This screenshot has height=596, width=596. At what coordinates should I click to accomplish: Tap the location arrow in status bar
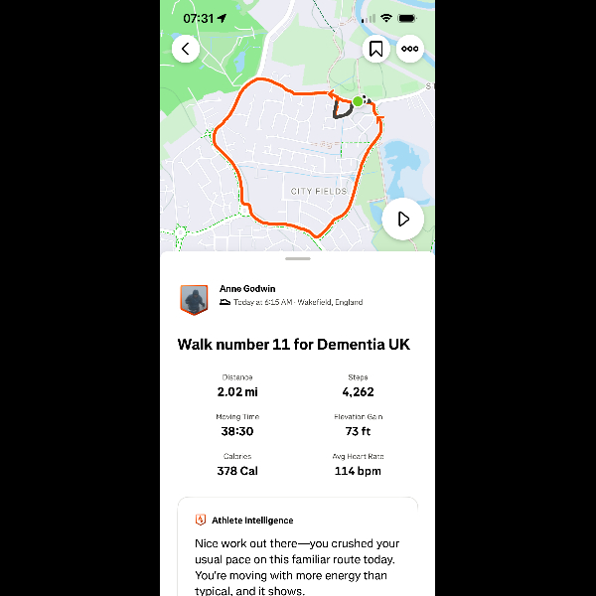coord(222,18)
